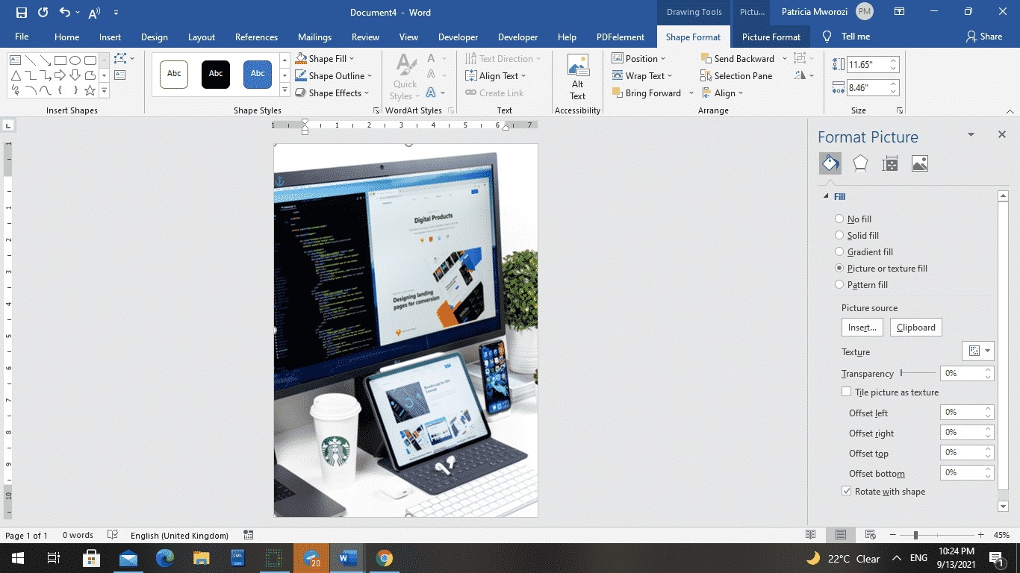The width and height of the screenshot is (1020, 573).
Task: Click the Selection Pane icon
Action: 706,75
